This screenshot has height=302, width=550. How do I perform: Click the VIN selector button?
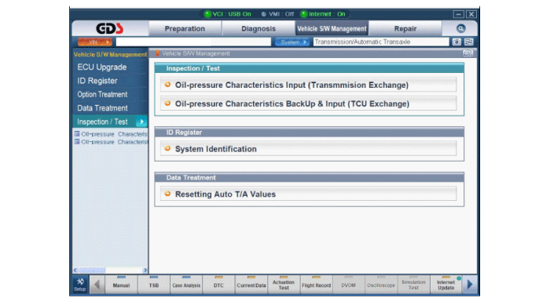point(95,42)
